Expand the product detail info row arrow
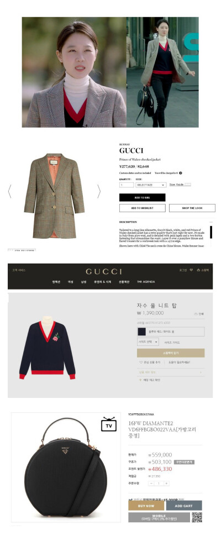221x541 pixels. (x=201, y=372)
